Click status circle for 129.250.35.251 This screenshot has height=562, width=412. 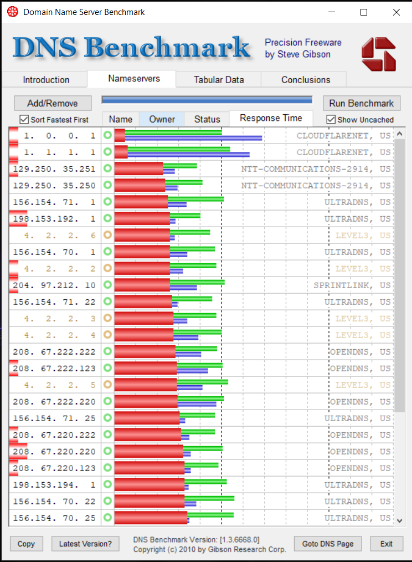point(107,168)
